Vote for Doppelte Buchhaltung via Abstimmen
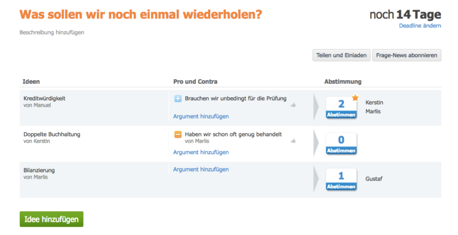This screenshot has width=458, height=235. coord(341,151)
